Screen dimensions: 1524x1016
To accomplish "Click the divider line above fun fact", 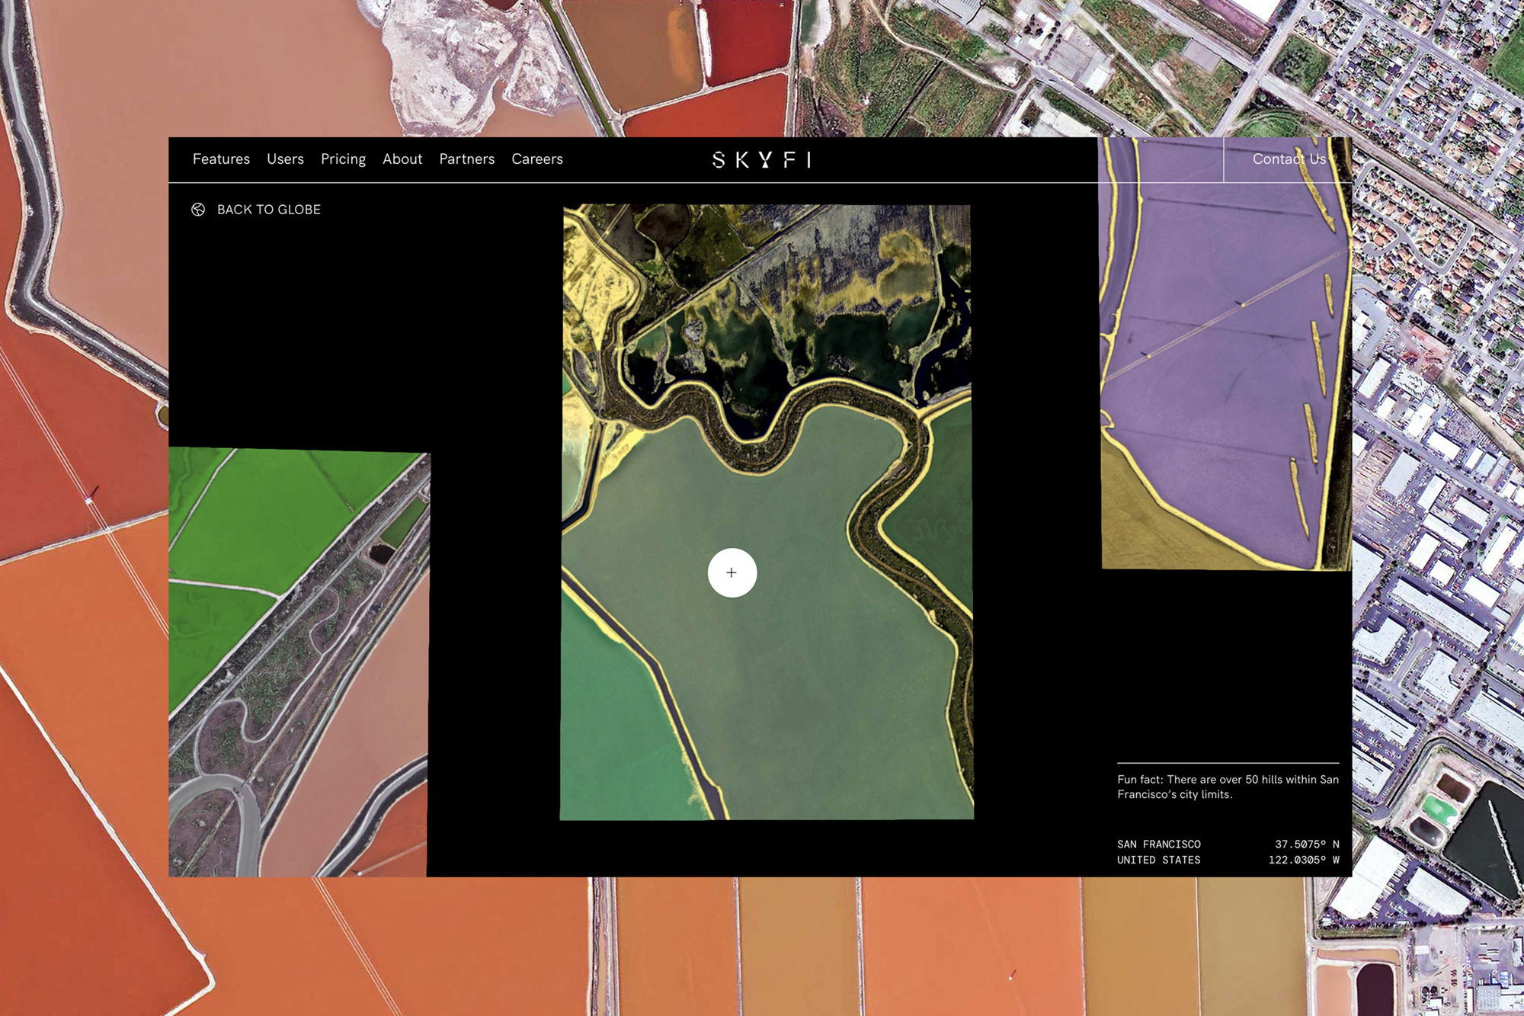I will [1227, 763].
